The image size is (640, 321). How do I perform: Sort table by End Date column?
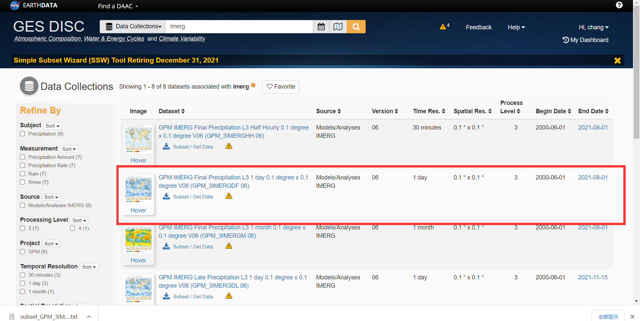(x=593, y=111)
